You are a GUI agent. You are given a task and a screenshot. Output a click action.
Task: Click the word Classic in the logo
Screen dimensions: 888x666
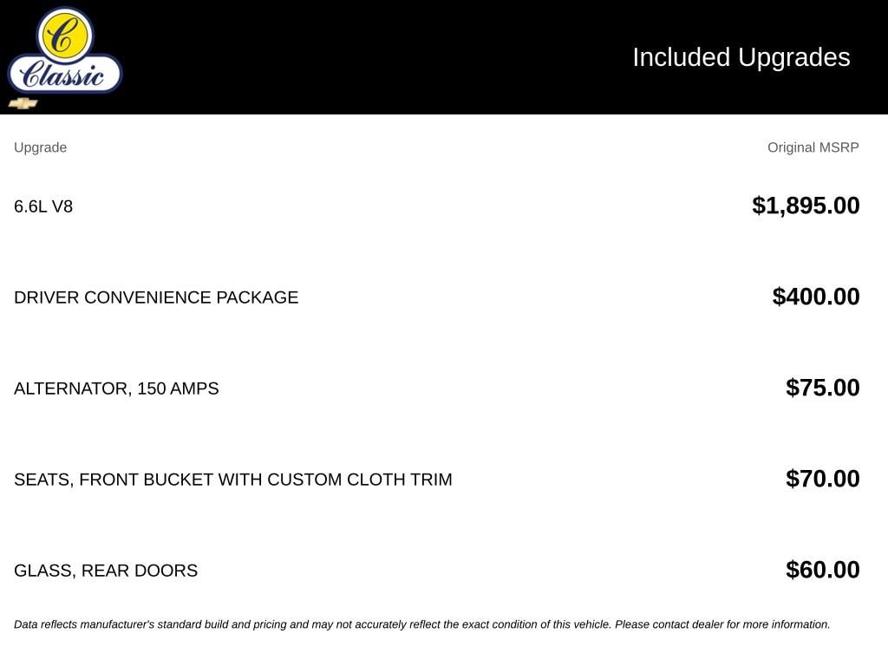tap(62, 75)
